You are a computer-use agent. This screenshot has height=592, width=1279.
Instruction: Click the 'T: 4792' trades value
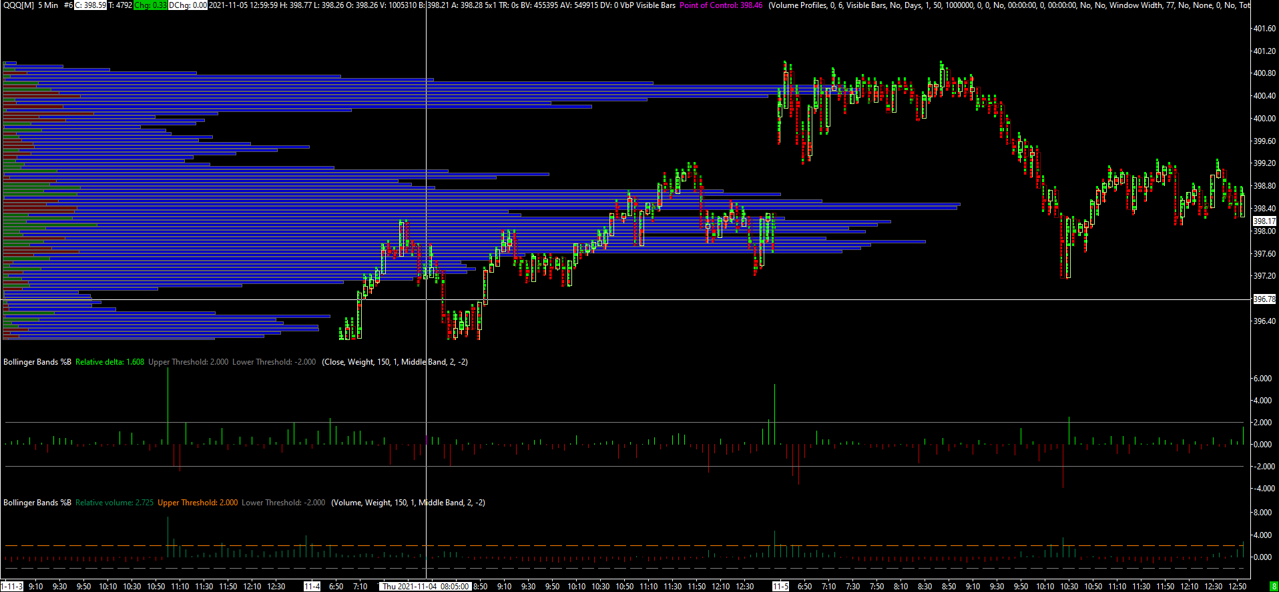[120, 5]
